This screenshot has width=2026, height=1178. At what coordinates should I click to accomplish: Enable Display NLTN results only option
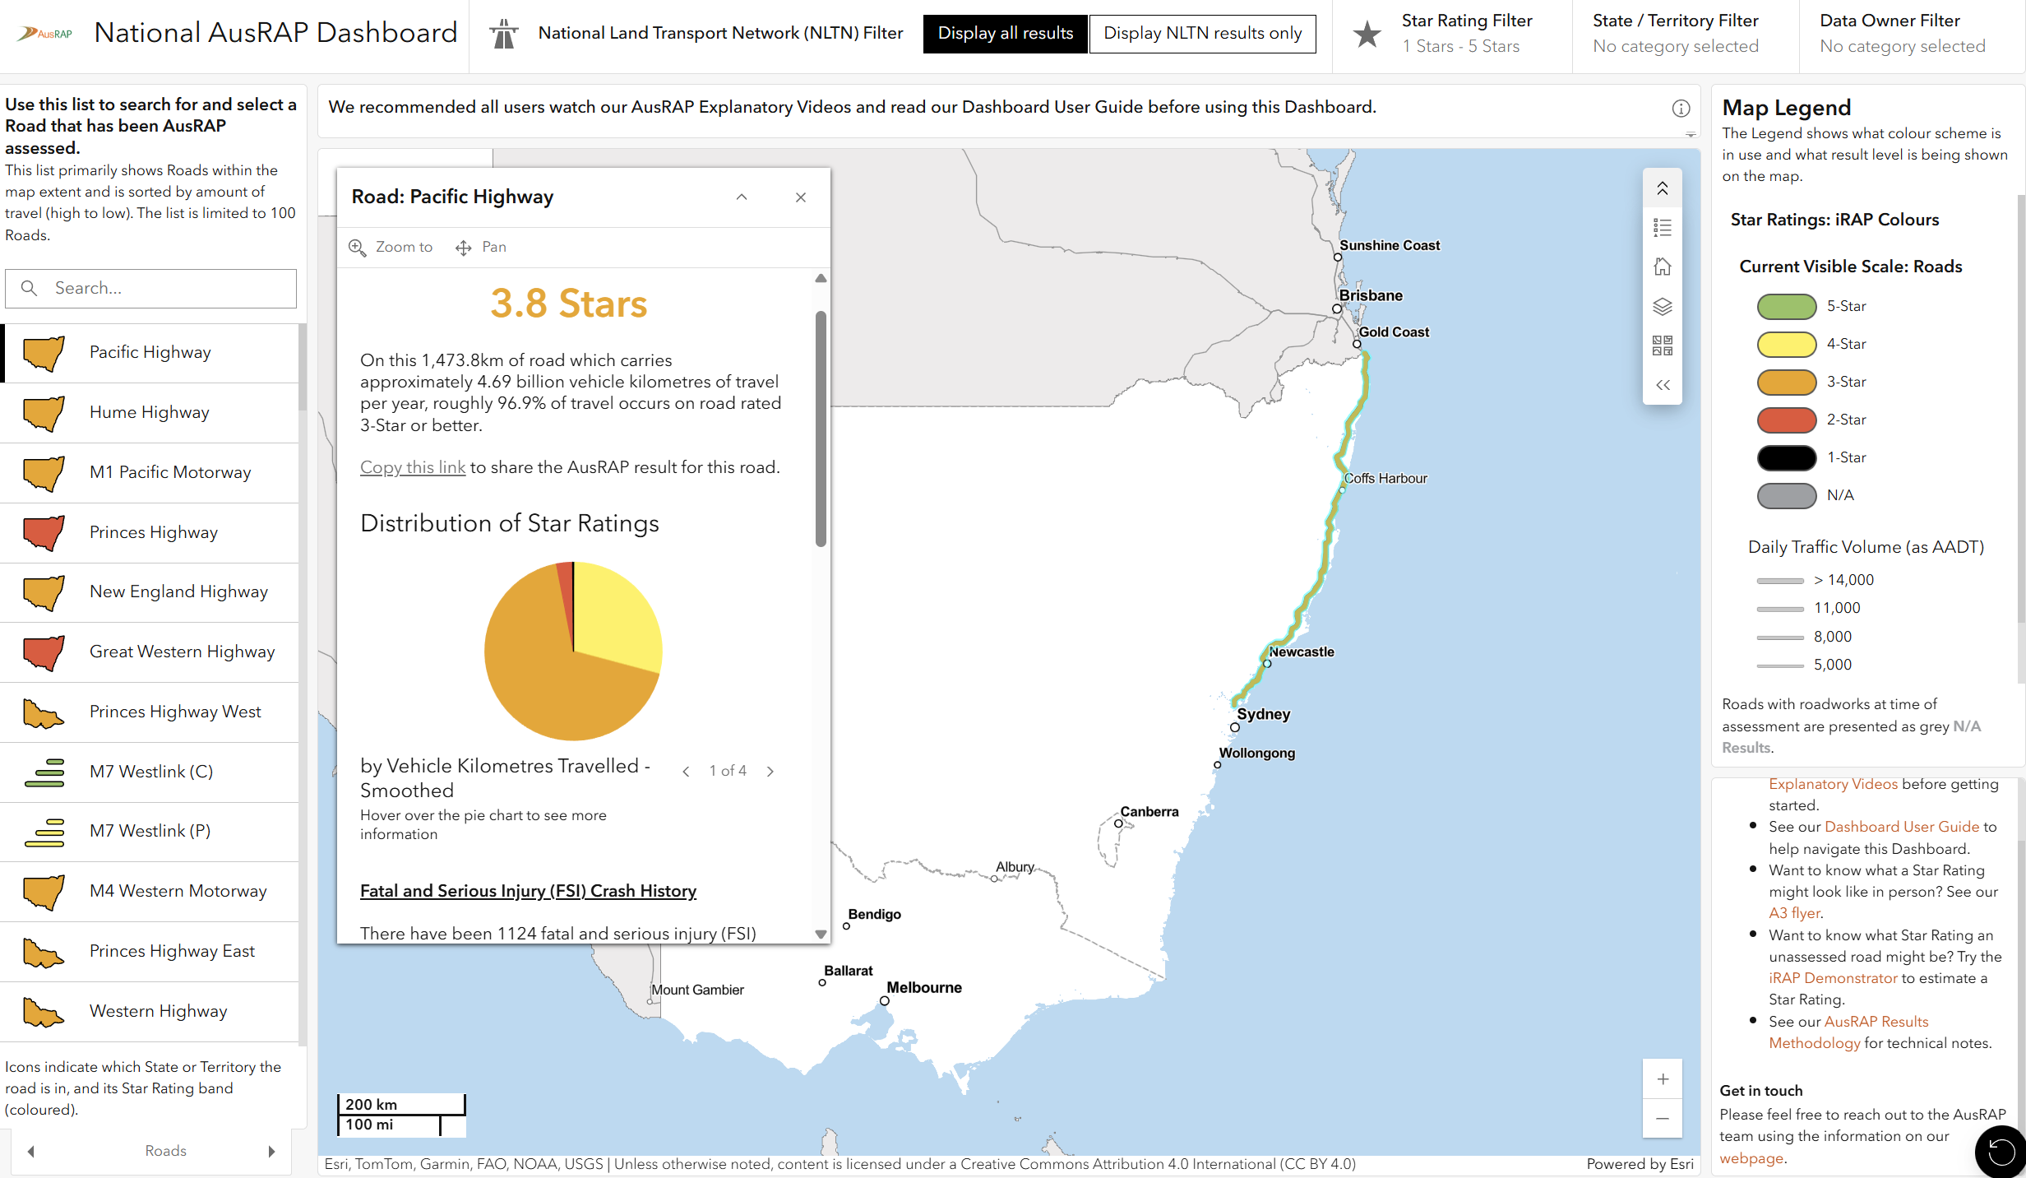tap(1202, 34)
